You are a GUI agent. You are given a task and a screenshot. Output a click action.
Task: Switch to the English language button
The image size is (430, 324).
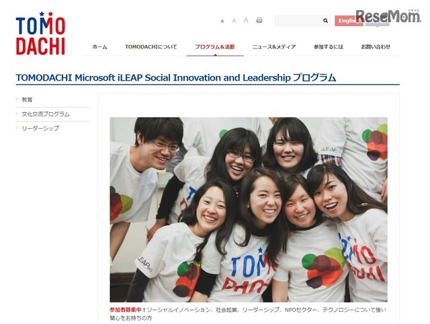tap(349, 21)
